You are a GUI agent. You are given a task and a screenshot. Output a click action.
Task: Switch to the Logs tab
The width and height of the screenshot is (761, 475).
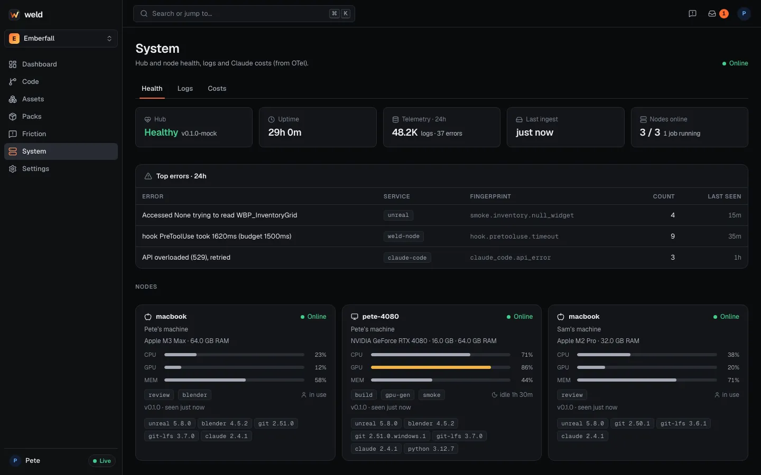click(x=185, y=89)
